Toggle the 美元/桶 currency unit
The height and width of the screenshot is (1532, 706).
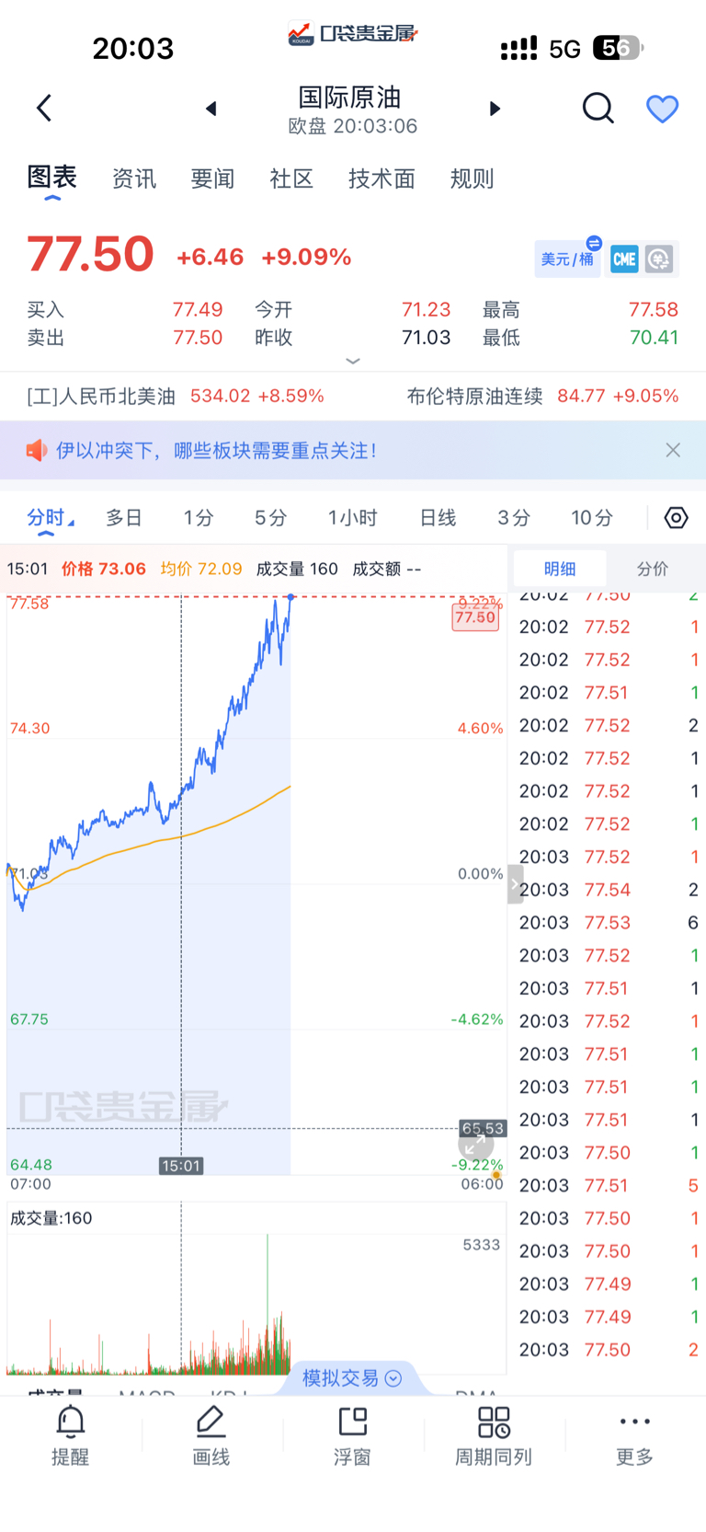click(x=568, y=259)
